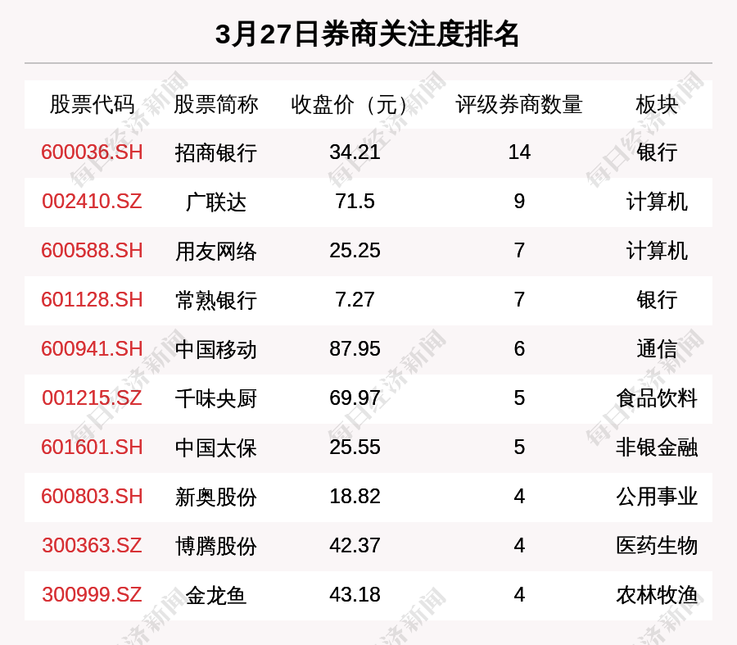Select stock code 600036.SH
Image resolution: width=737 pixels, height=645 pixels.
(x=92, y=152)
